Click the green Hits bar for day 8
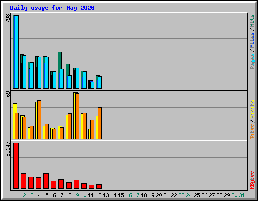The height and width of the screenshot is (201, 258). click(x=68, y=76)
